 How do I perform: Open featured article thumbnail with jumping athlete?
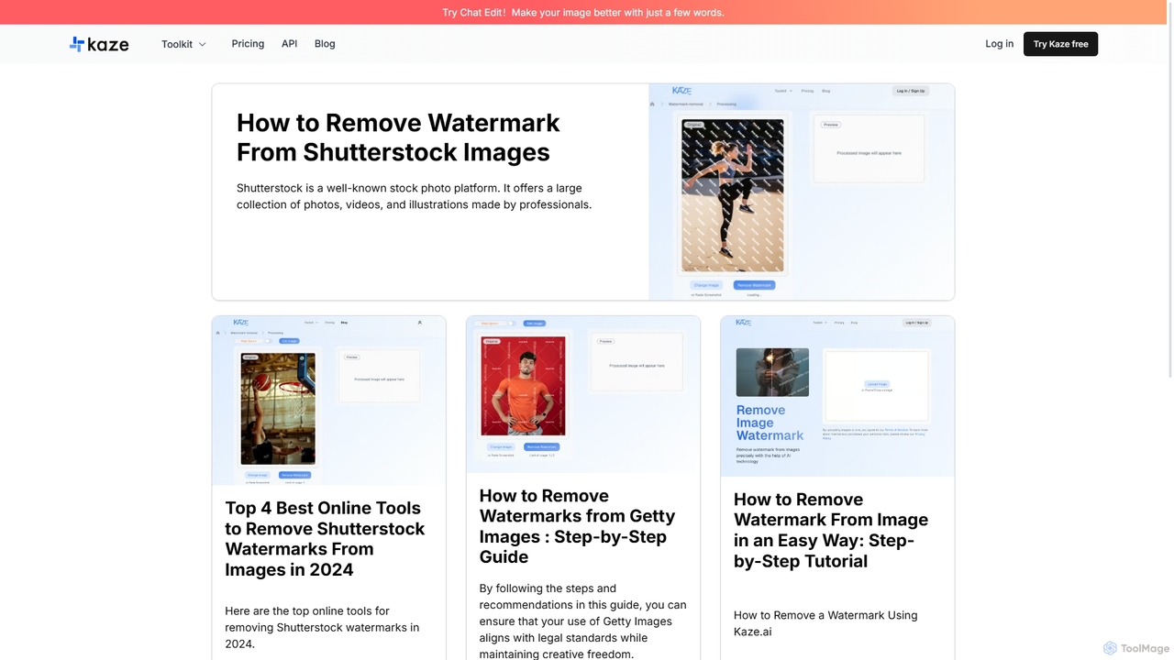point(802,192)
